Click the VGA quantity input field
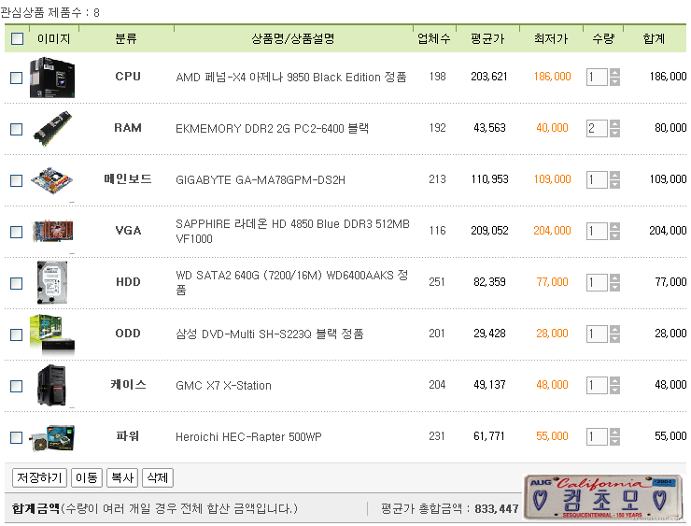The width and height of the screenshot is (691, 526). (x=597, y=231)
